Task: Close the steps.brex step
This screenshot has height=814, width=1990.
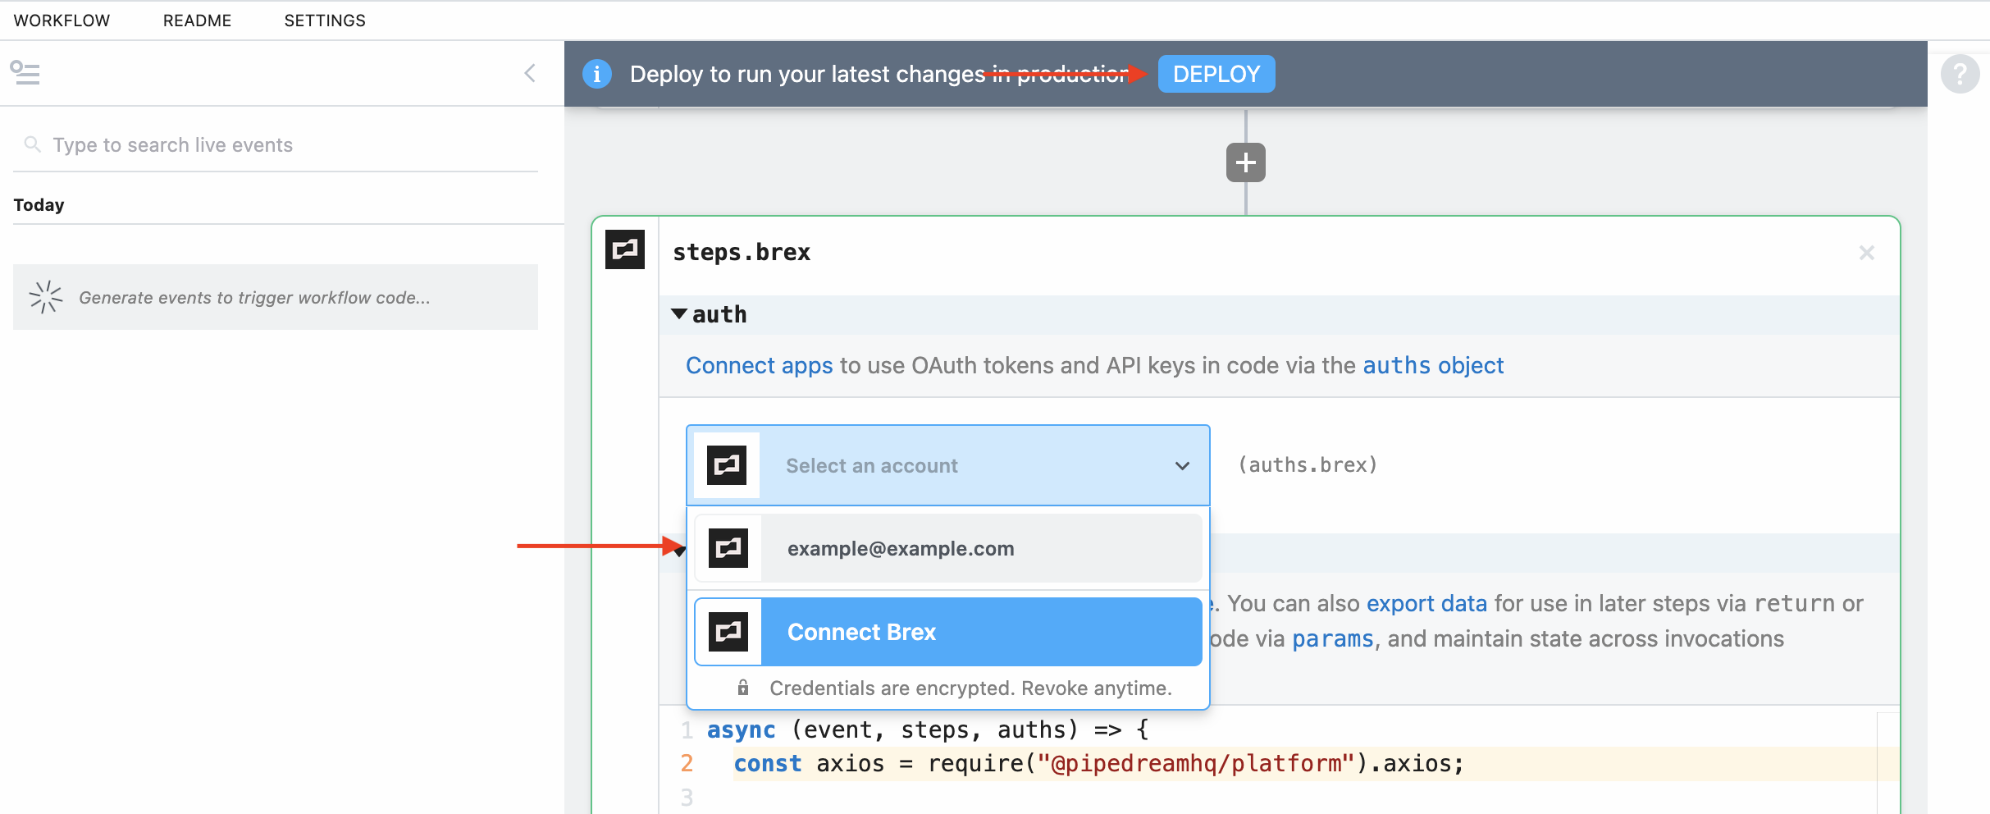Action: click(1866, 253)
